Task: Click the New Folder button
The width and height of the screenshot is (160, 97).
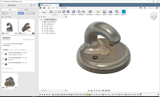Action: (28, 13)
